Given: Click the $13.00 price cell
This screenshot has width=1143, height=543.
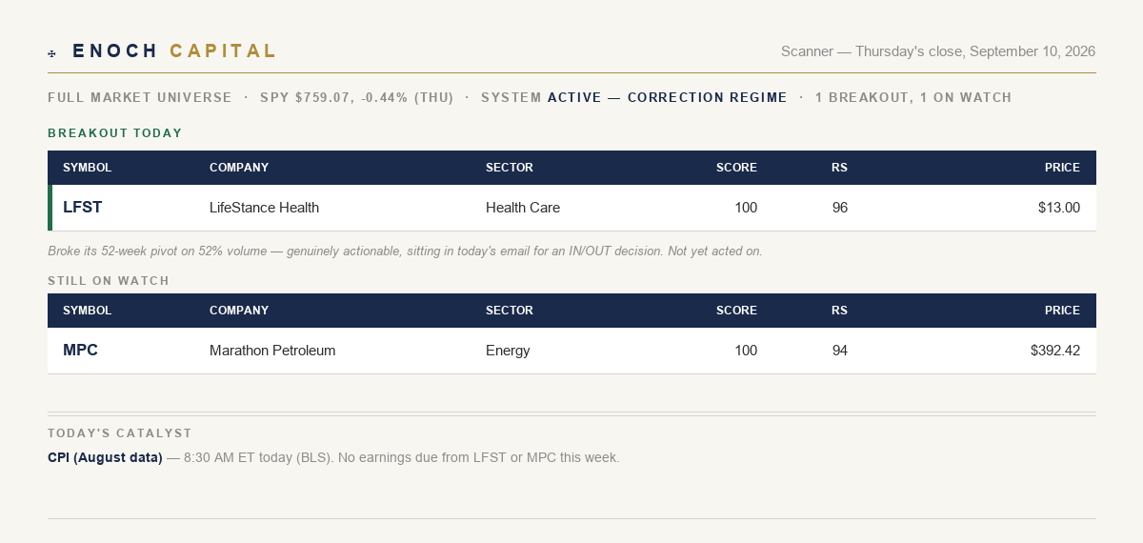Looking at the screenshot, I should (x=1059, y=208).
